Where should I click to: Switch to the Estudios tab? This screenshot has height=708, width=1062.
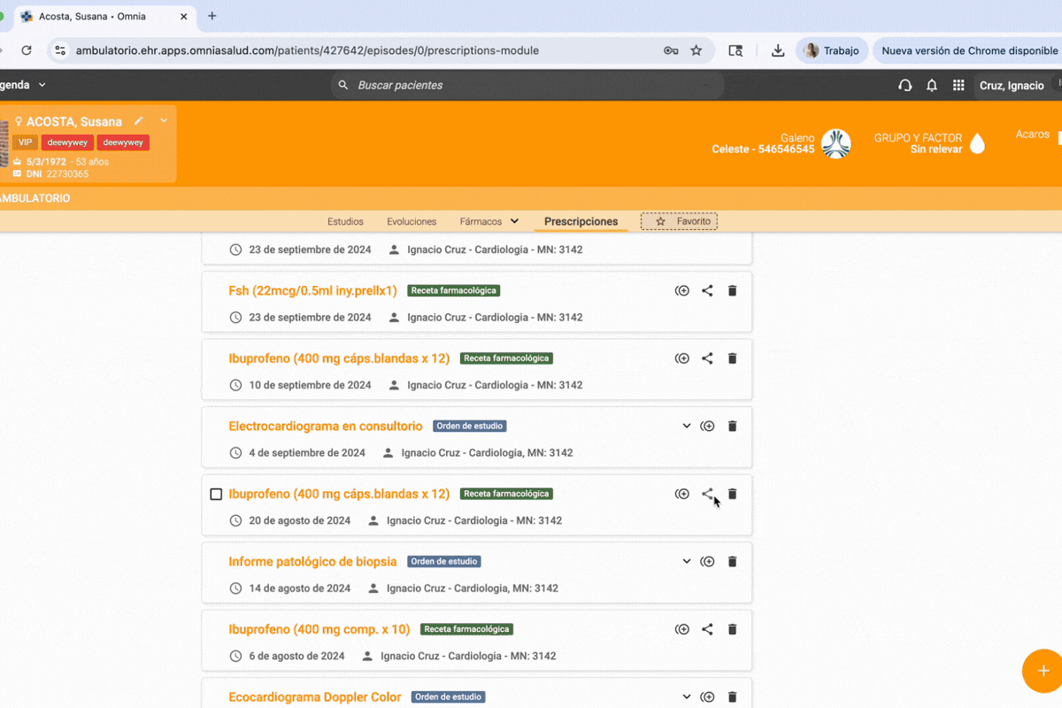[345, 221]
